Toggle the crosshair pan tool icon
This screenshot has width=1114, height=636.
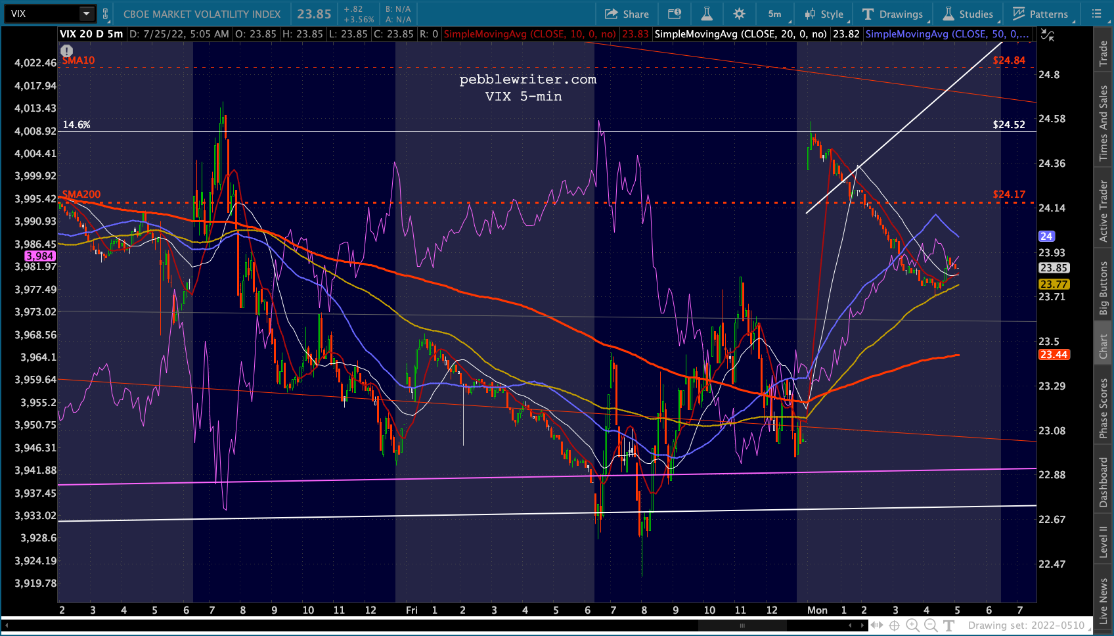pyautogui.click(x=894, y=625)
